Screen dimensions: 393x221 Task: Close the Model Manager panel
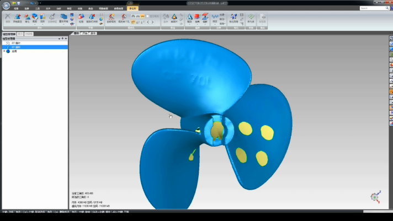66,39
